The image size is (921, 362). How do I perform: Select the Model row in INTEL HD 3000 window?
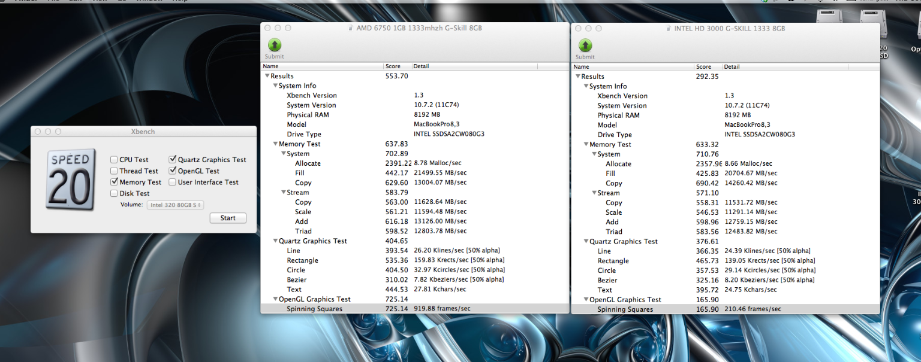pos(726,125)
